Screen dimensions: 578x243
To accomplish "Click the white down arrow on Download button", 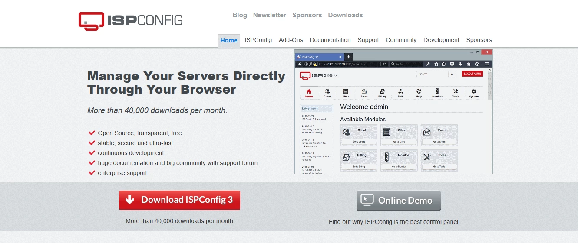I will tap(129, 200).
